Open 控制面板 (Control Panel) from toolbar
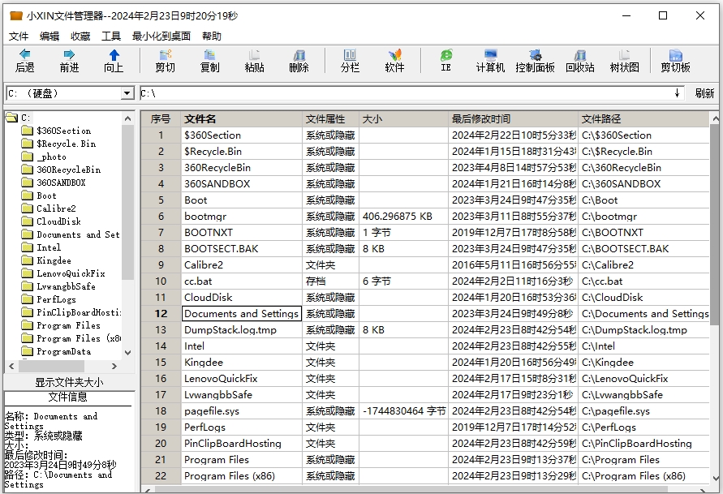The height and width of the screenshot is (494, 723). click(535, 60)
